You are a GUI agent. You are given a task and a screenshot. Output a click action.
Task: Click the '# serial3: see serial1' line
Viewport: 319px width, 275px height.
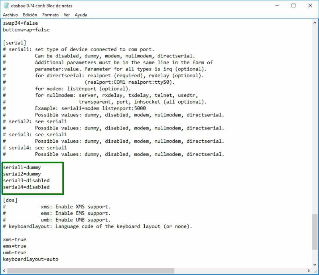click(x=35, y=134)
